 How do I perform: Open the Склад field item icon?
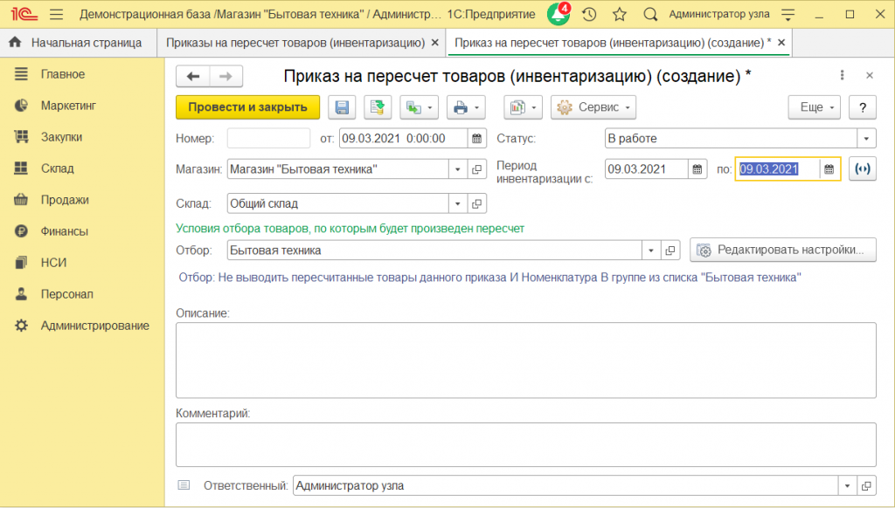476,203
